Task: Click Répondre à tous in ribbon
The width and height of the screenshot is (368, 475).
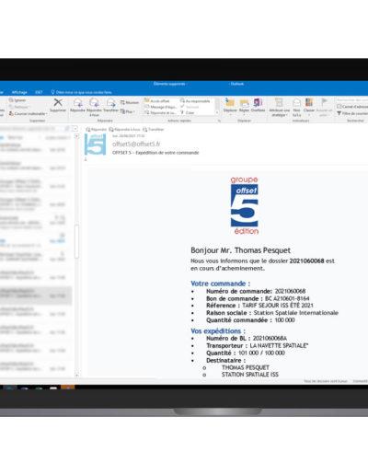Action: [x=94, y=107]
